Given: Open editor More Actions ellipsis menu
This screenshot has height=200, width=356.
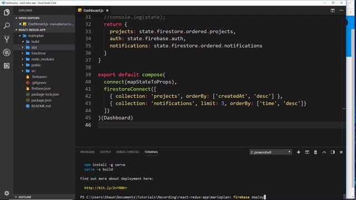Looking at the screenshot, I should 341,11.
